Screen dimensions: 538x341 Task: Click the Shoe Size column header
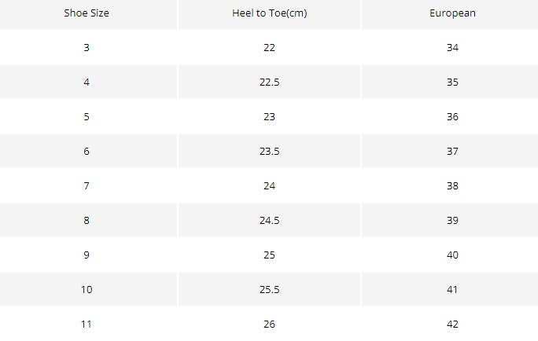[87, 13]
